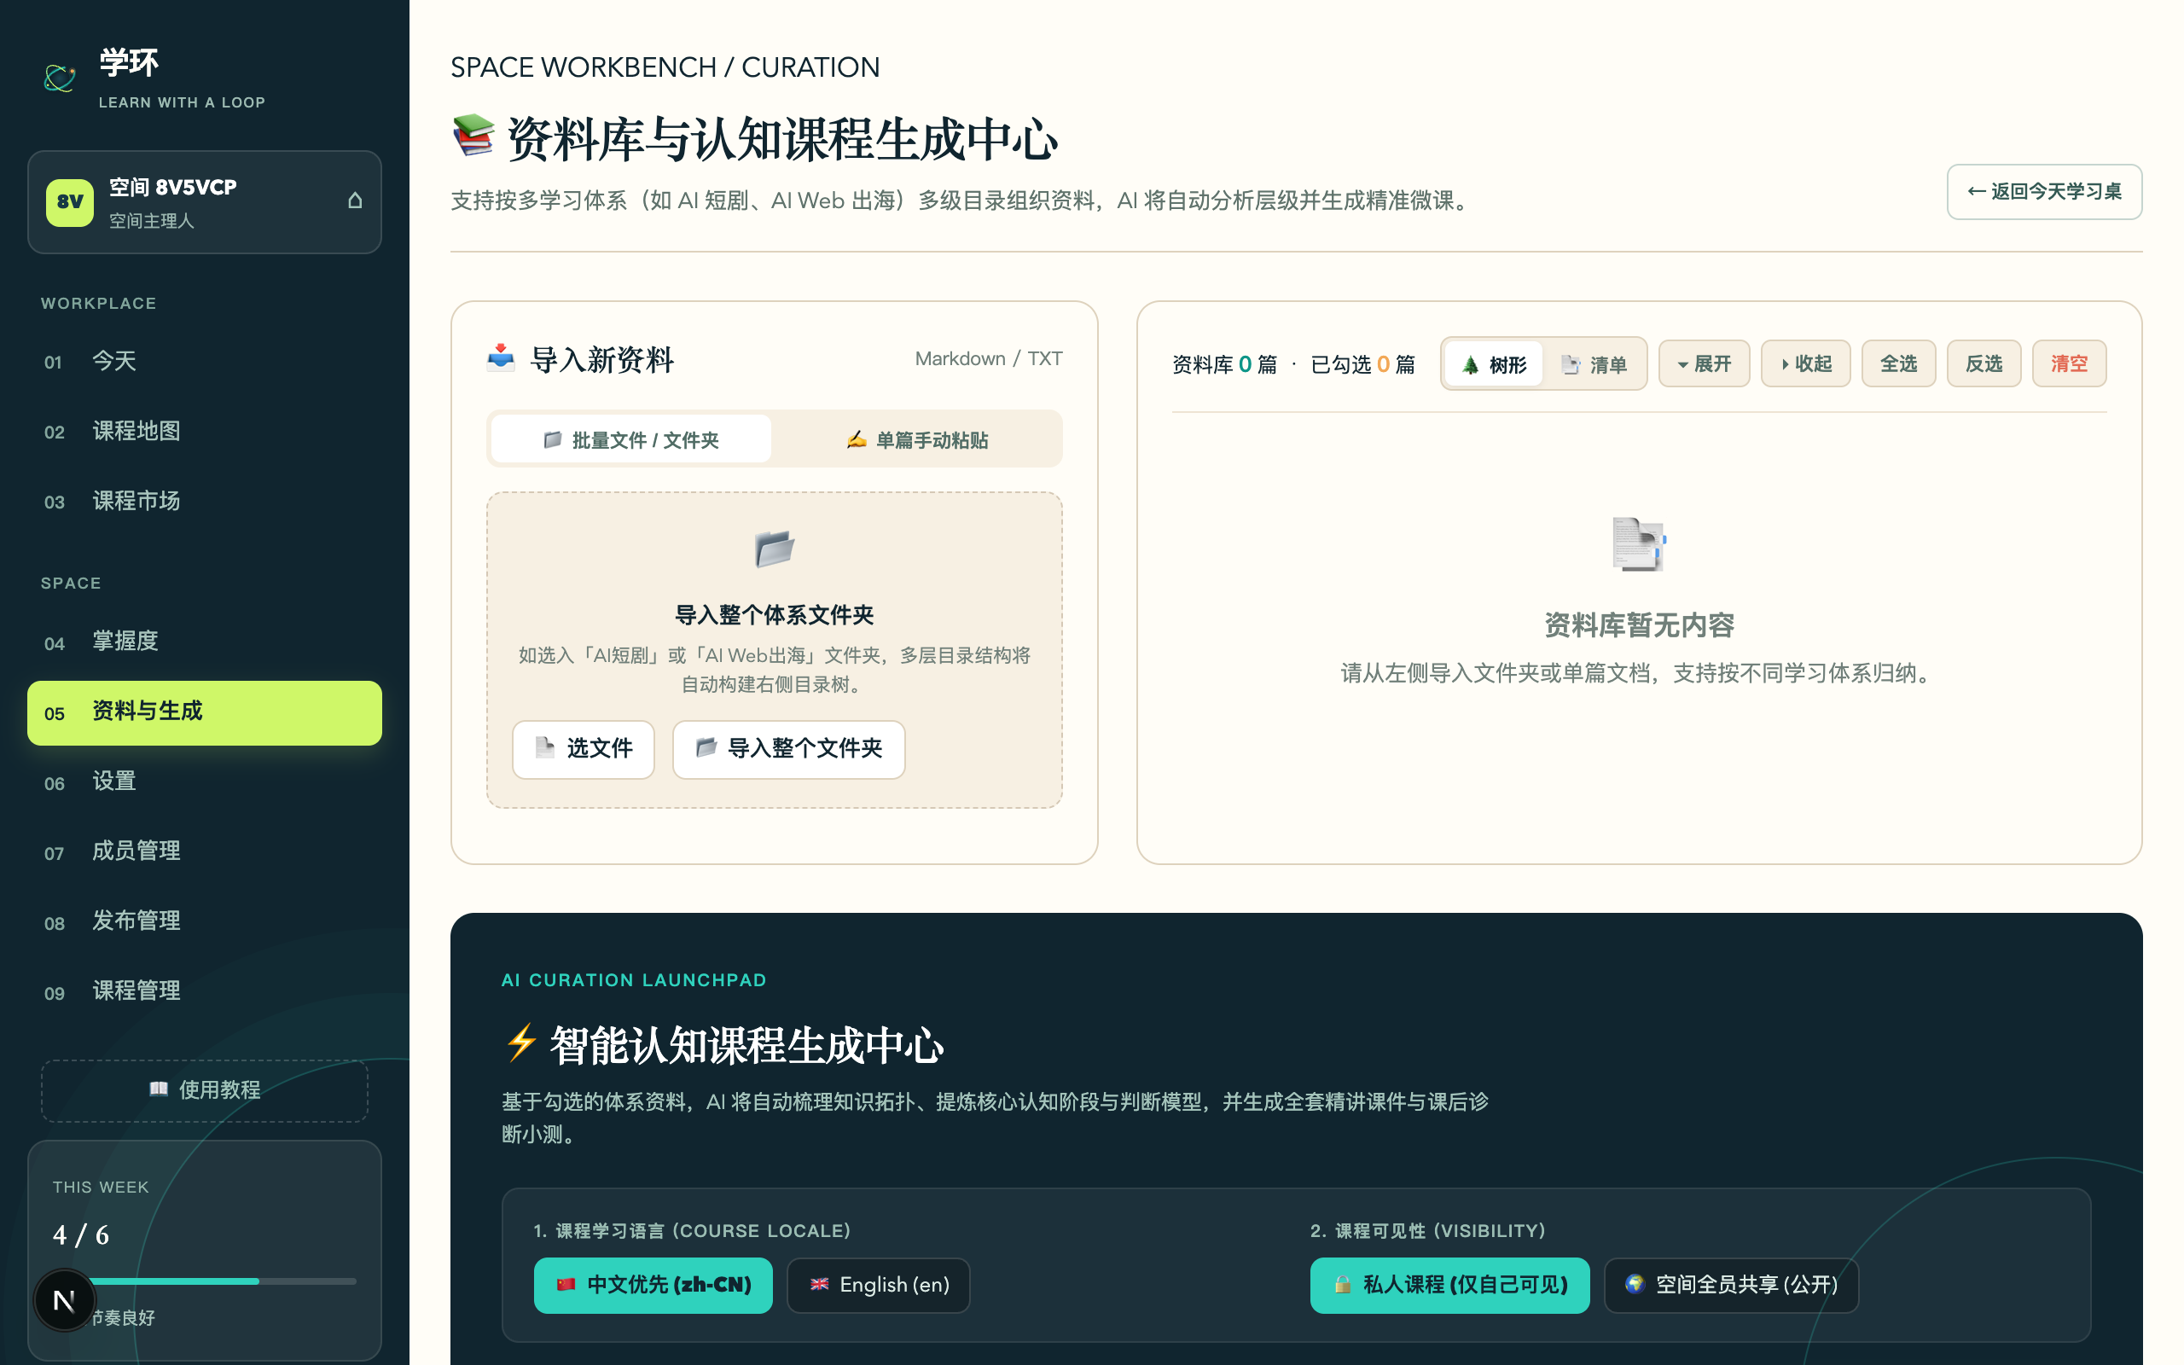Open 成员管理 in the sidebar
The height and width of the screenshot is (1365, 2184).
pos(204,851)
